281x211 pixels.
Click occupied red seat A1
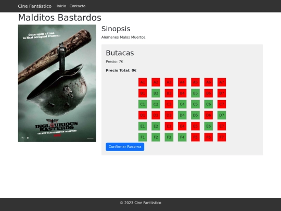[143, 82]
